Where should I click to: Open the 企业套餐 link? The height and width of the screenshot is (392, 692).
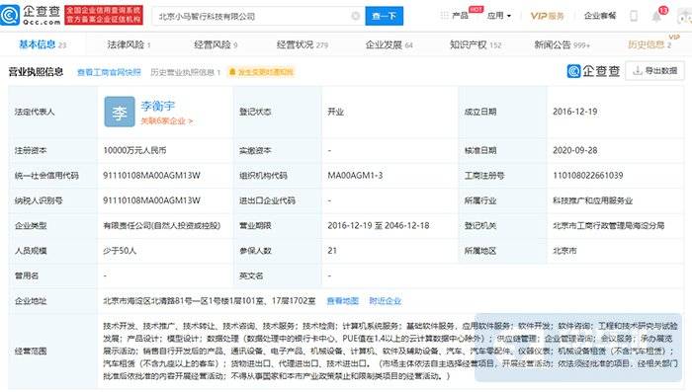(x=600, y=16)
